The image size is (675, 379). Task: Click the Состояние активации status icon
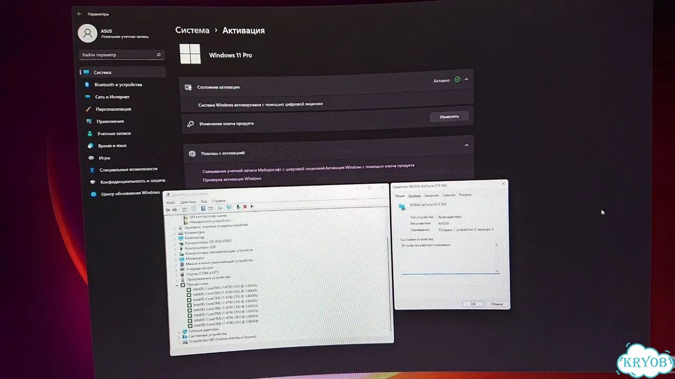tap(188, 87)
